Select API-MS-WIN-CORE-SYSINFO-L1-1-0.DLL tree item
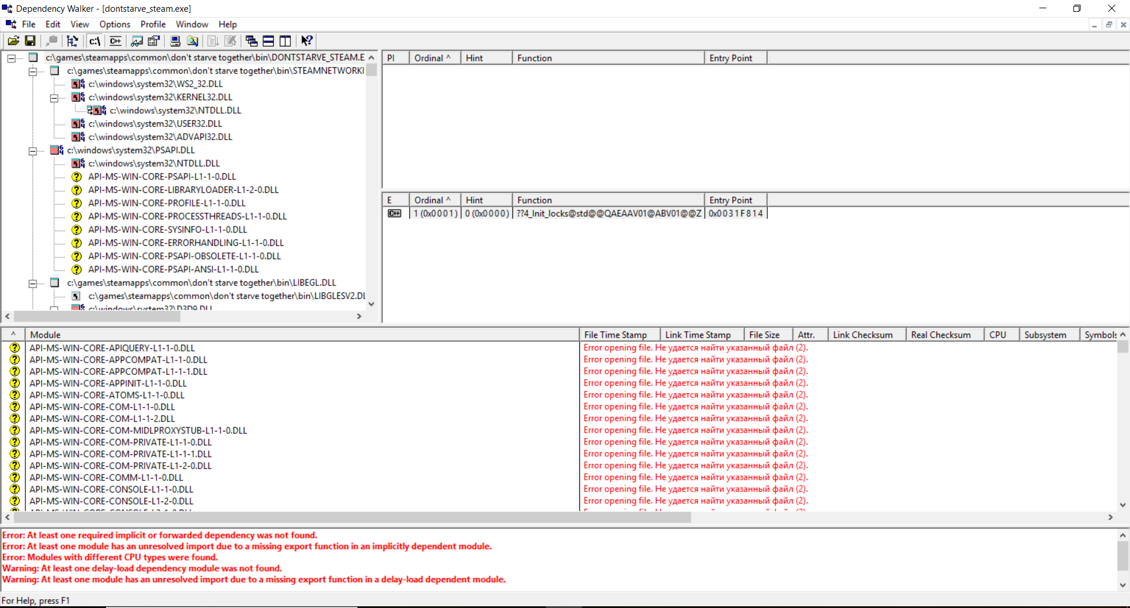1130x608 pixels. coord(167,230)
